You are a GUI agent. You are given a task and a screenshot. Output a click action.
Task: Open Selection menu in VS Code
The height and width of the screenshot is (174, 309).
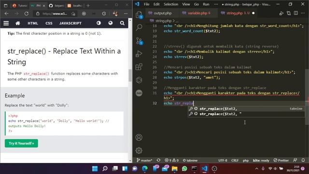coord(170,4)
